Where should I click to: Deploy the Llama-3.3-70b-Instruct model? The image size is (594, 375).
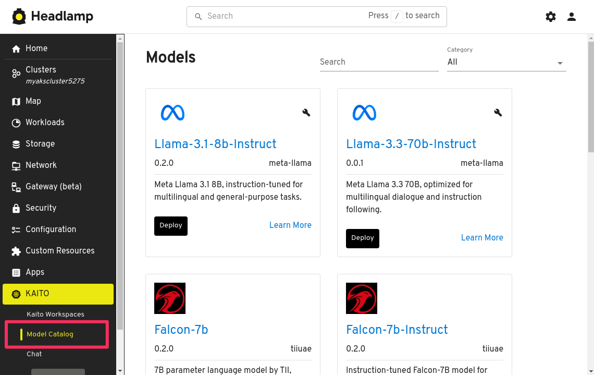(363, 238)
